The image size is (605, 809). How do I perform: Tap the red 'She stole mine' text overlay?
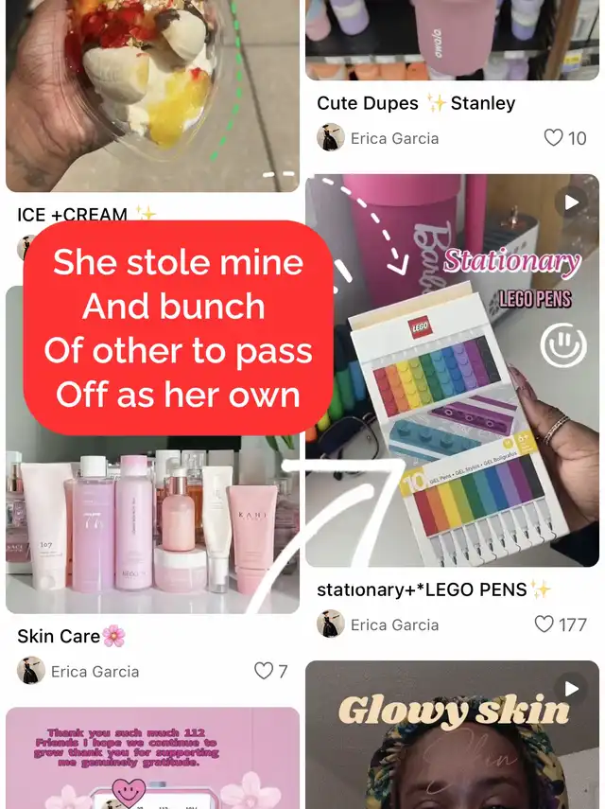[178, 328]
